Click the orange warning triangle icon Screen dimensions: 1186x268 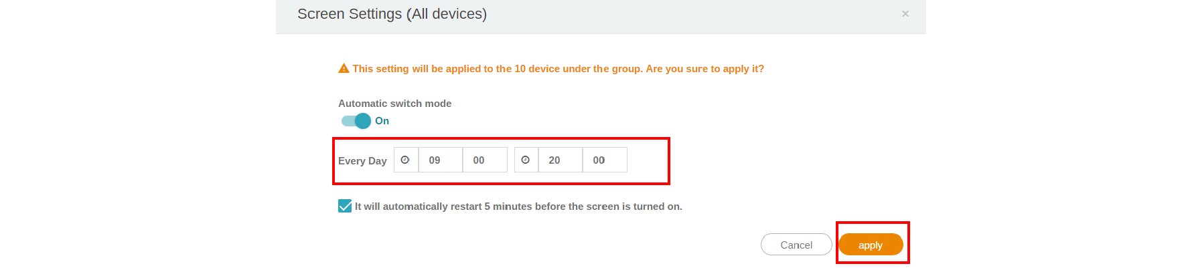click(344, 68)
